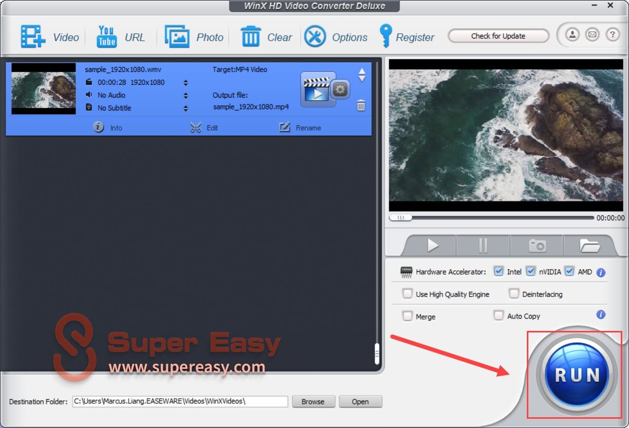Expand the video track 00:00:28 selector
Screen dimensions: 629x428
185,83
